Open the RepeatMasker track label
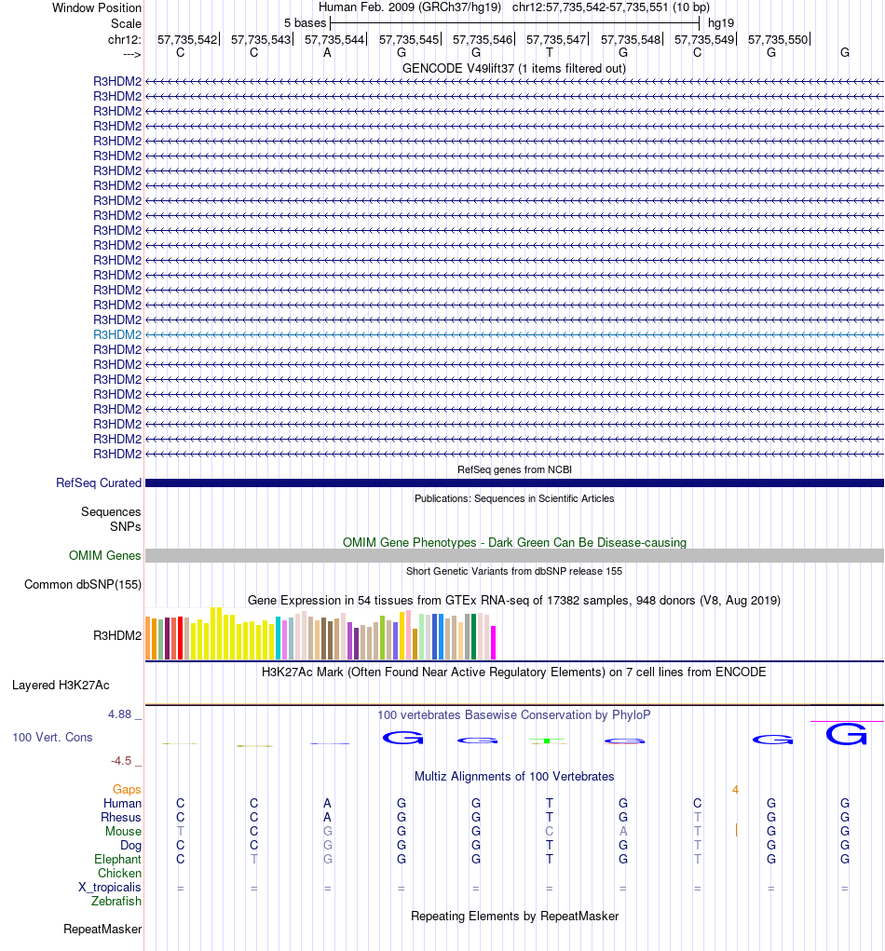Screen dimensions: 885x951 pos(102,930)
